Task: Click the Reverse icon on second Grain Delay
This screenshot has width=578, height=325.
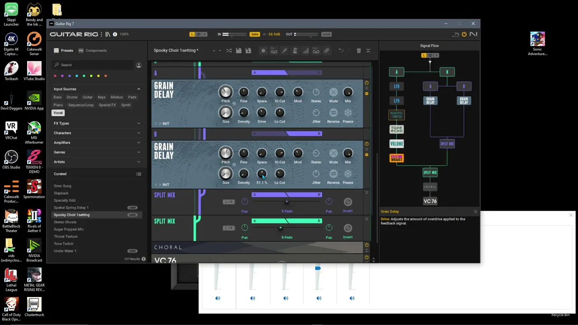Action: pos(333,174)
